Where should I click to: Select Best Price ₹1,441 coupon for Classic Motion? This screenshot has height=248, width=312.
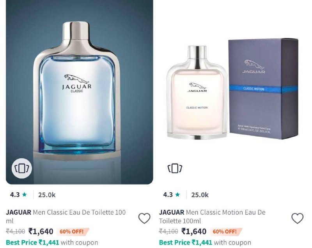click(x=205, y=243)
